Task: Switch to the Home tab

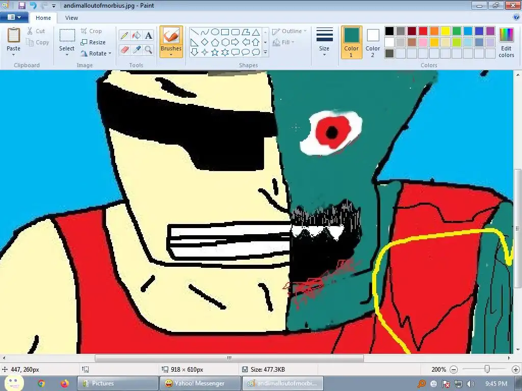Action: (43, 18)
